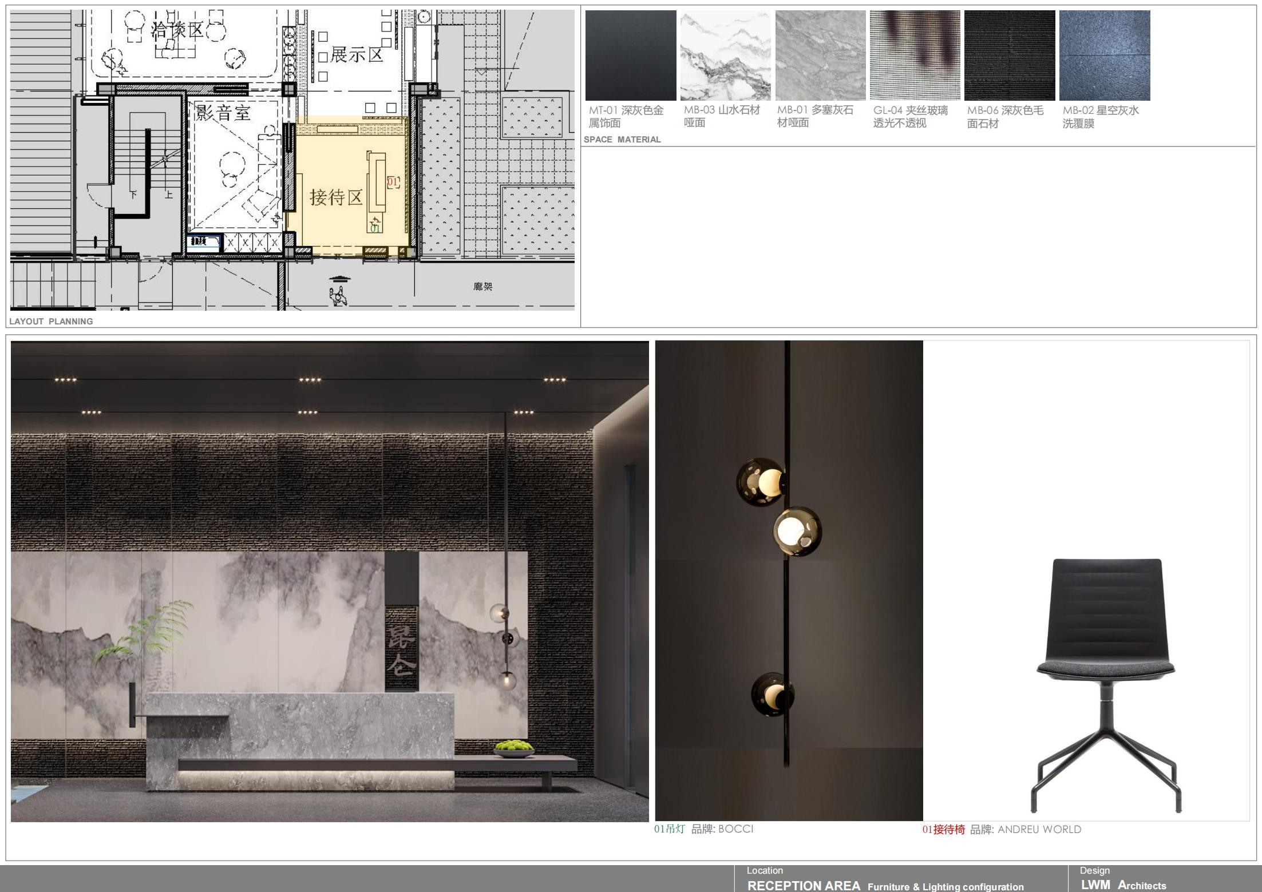Image resolution: width=1262 pixels, height=892 pixels.
Task: Click the 01接待椅 ANDREU WORLD caption
Action: [1001, 829]
